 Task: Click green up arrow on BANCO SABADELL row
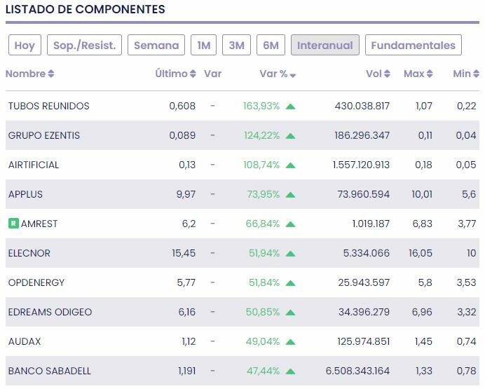point(290,371)
